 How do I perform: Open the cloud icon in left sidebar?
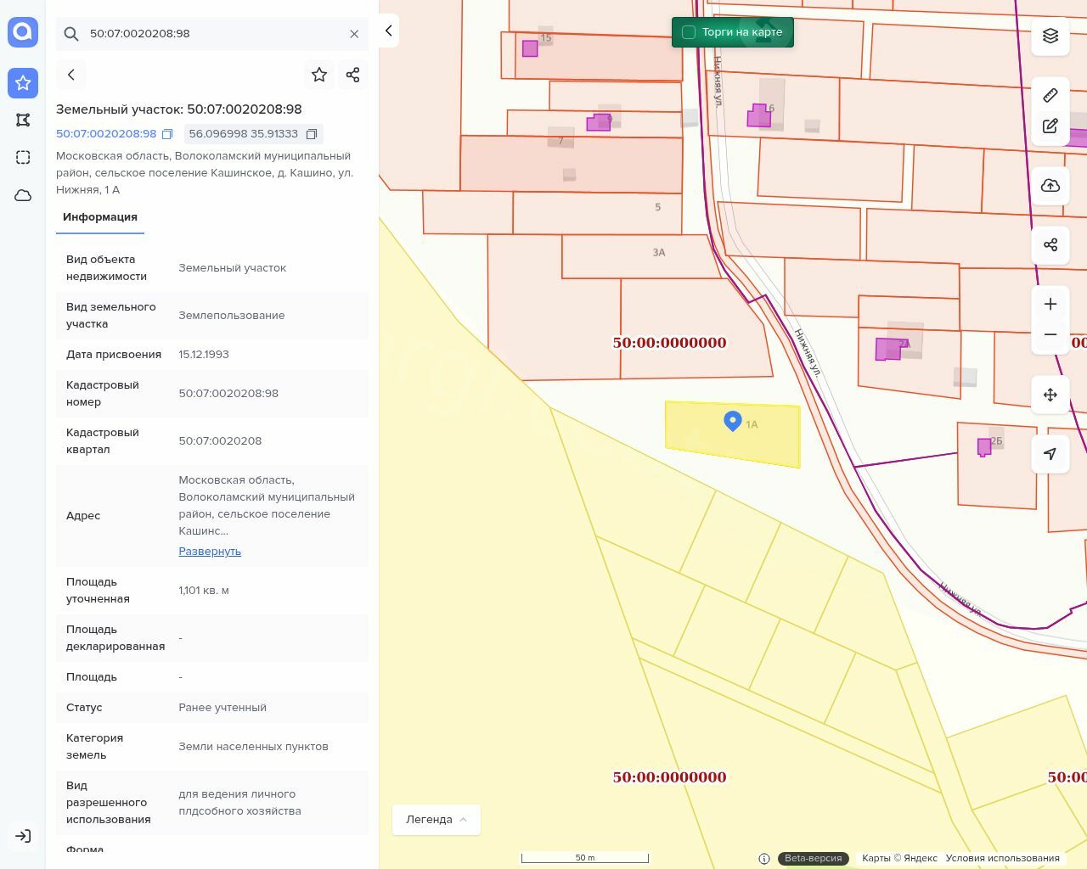coord(23,195)
